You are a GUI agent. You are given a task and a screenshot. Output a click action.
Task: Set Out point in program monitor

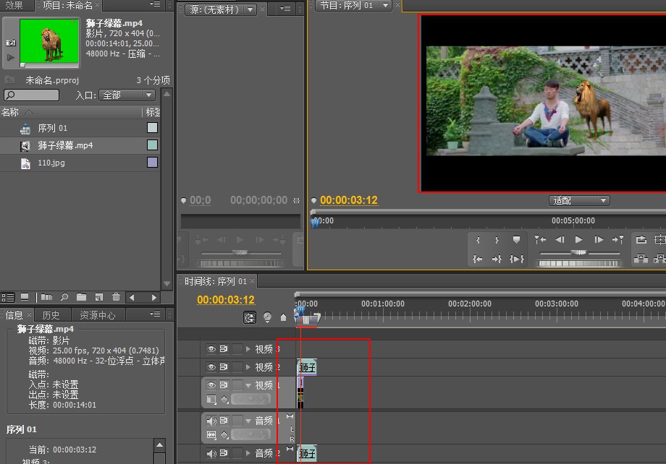497,240
